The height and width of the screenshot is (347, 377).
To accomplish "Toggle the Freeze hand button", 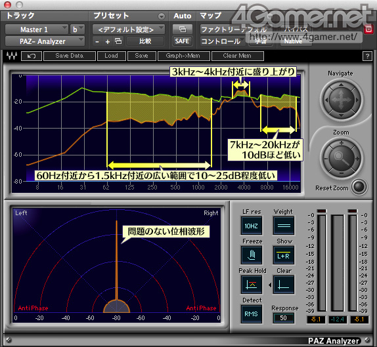I will (252, 255).
